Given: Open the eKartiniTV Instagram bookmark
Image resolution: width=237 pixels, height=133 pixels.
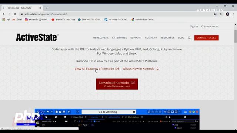Looking at the screenshot, I should (x=36, y=20).
